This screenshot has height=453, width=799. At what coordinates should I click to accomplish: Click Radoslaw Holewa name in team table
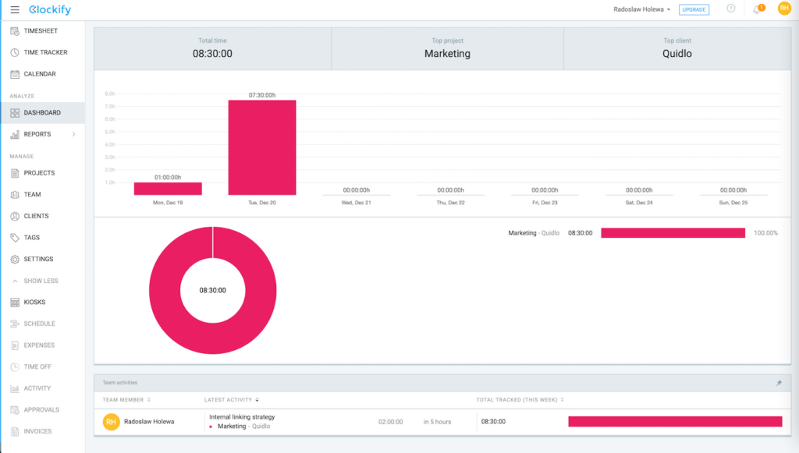click(149, 422)
